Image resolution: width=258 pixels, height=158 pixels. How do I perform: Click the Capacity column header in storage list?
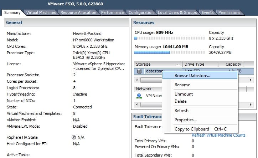[x=231, y=64]
